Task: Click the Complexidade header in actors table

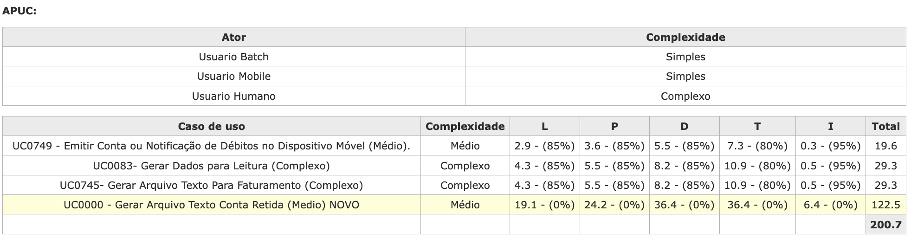Action: coord(685,37)
